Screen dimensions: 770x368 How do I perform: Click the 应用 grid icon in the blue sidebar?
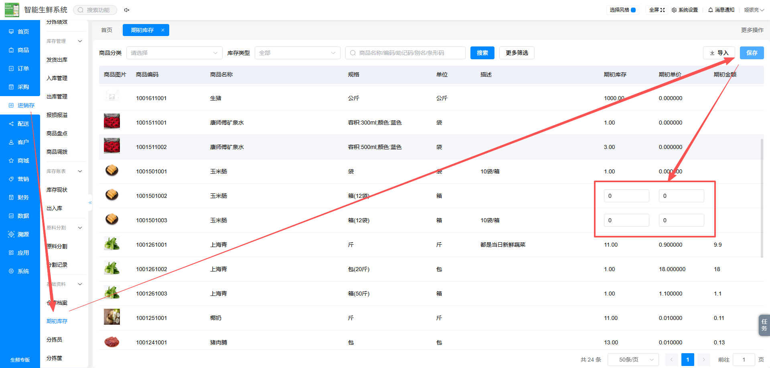pyautogui.click(x=11, y=253)
